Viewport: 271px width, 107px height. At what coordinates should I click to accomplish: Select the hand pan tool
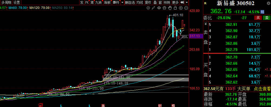point(170,8)
